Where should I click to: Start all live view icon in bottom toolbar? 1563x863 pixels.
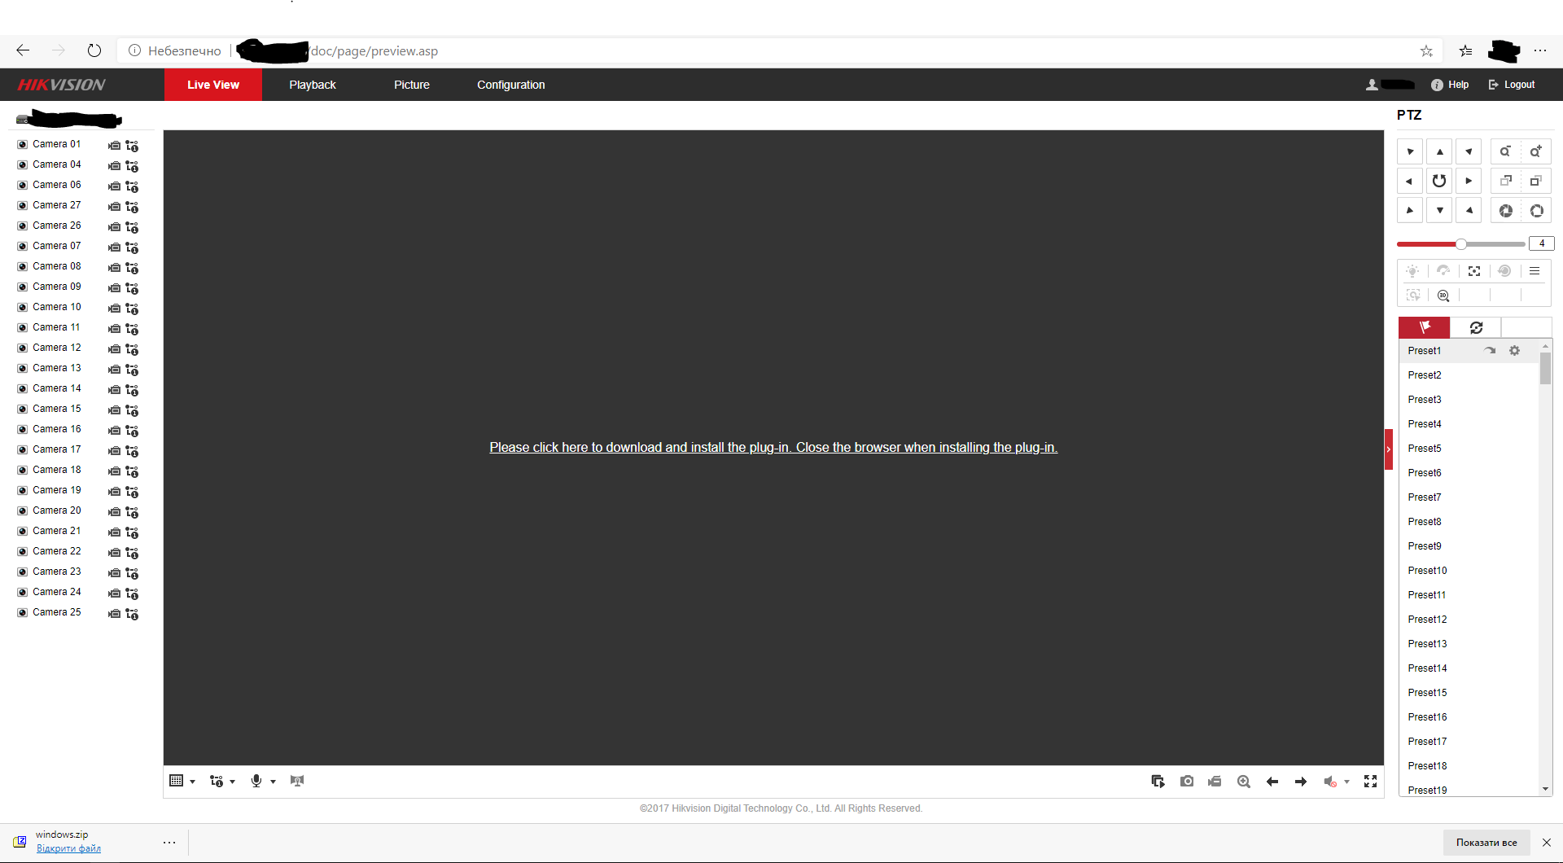point(1158,782)
